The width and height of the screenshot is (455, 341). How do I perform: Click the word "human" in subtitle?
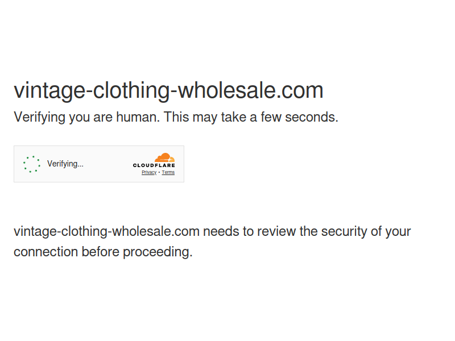click(138, 117)
